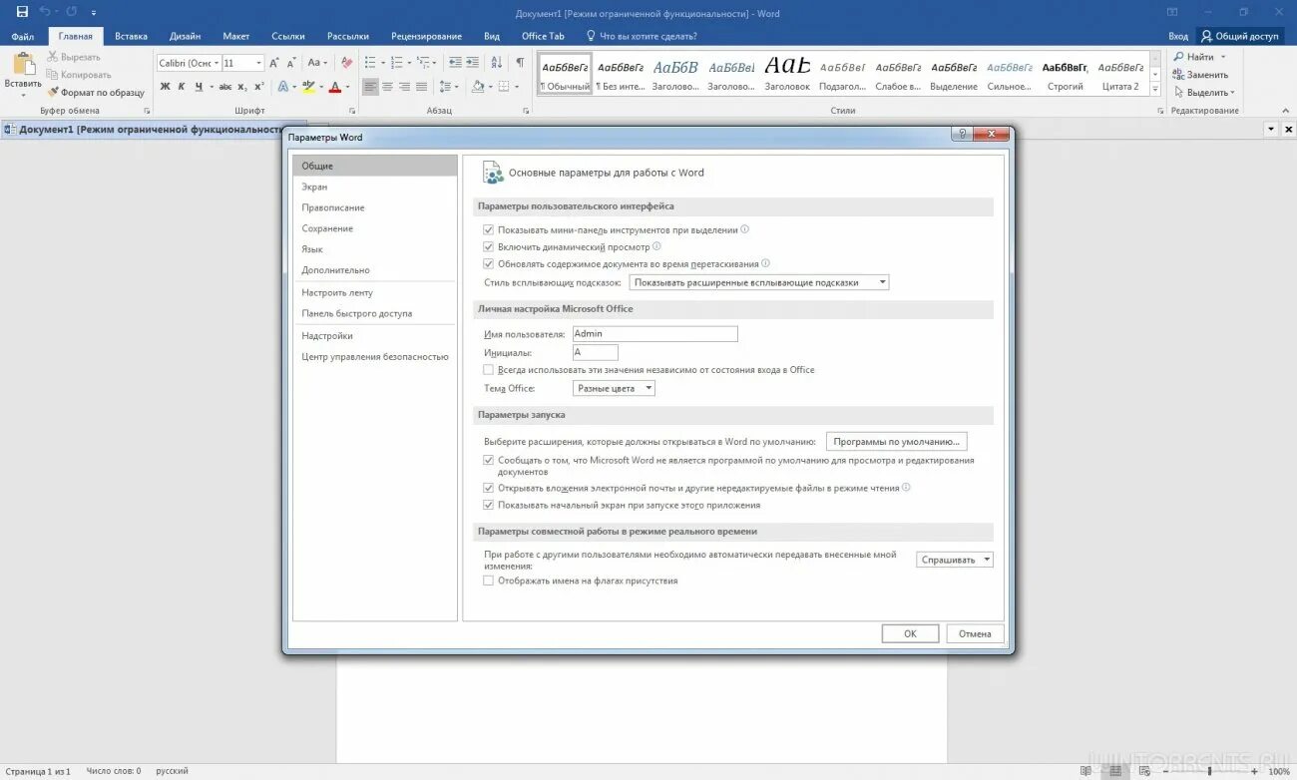Screen dimensions: 1297x780
Task: Center align the text
Action: point(387,87)
